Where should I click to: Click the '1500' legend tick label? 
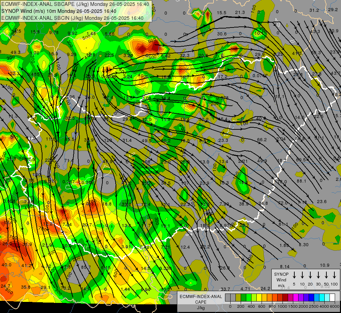pyautogui.click(x=293, y=307)
